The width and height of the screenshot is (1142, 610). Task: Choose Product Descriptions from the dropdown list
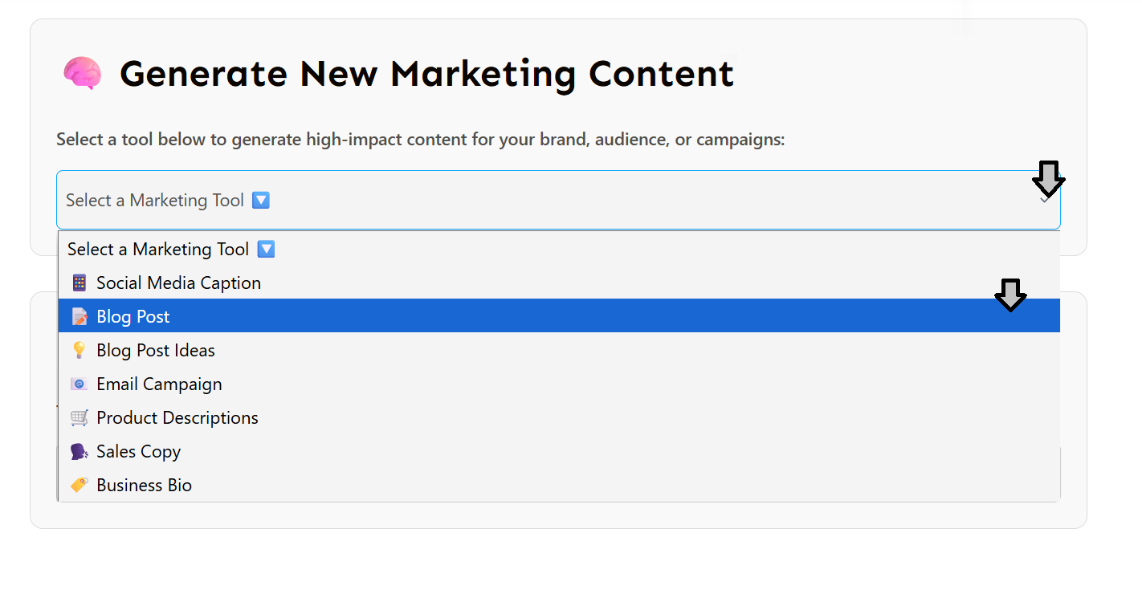[177, 418]
